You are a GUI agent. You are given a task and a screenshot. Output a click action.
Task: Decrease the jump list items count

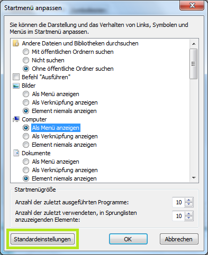[x=189, y=218]
